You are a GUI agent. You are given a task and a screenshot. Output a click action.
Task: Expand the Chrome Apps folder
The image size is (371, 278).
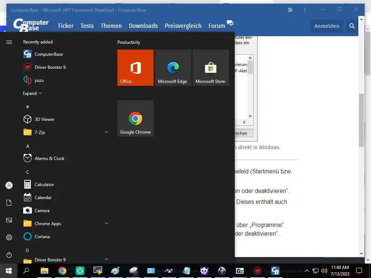(x=107, y=223)
